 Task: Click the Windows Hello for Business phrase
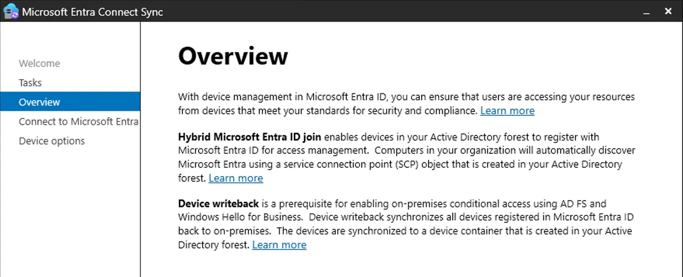tap(240, 217)
